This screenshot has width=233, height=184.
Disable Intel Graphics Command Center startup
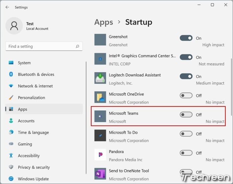pyautogui.click(x=186, y=57)
